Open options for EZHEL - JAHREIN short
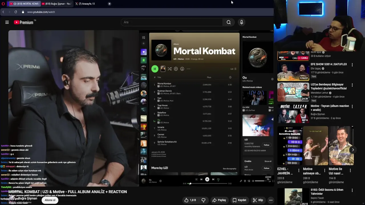Viewport: 365px width, 205px height. click(299, 170)
